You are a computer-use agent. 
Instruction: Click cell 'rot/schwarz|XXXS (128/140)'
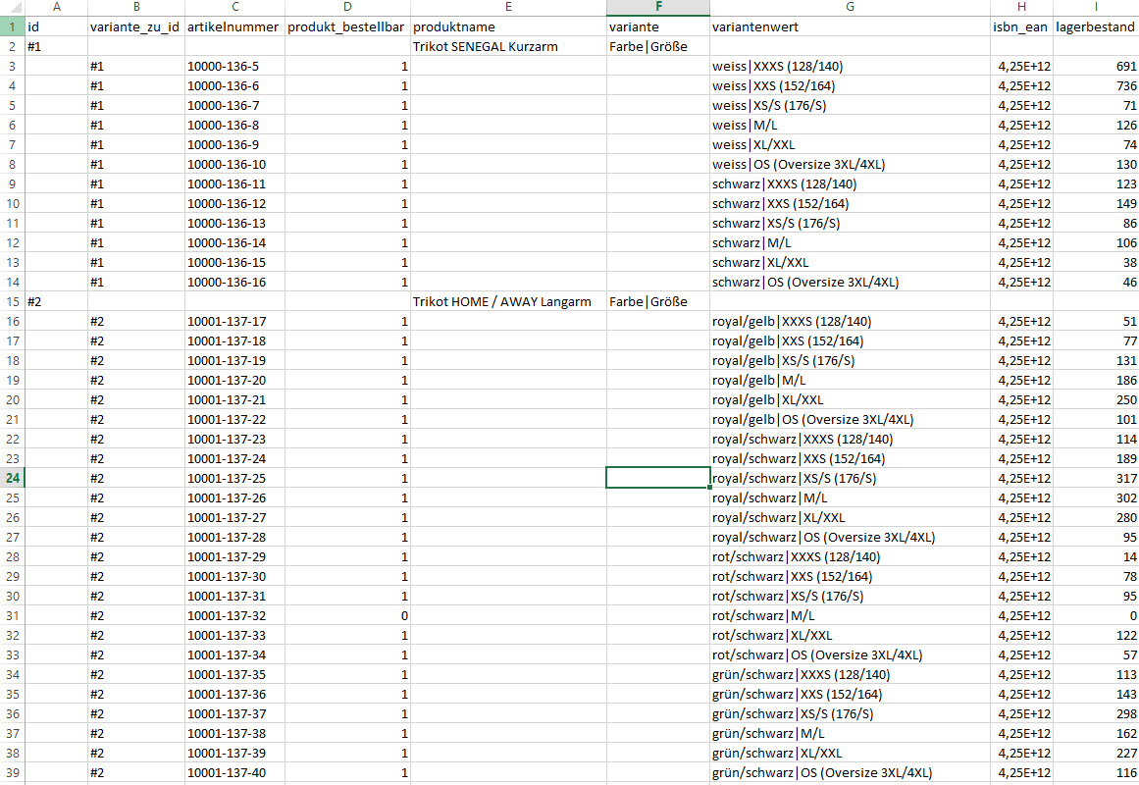pyautogui.click(x=850, y=556)
